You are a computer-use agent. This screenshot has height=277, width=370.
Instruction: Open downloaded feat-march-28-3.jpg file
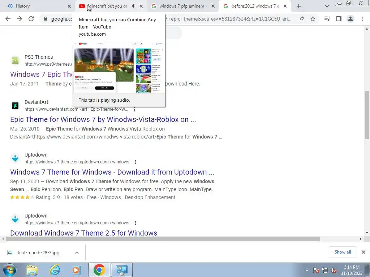tap(38, 252)
